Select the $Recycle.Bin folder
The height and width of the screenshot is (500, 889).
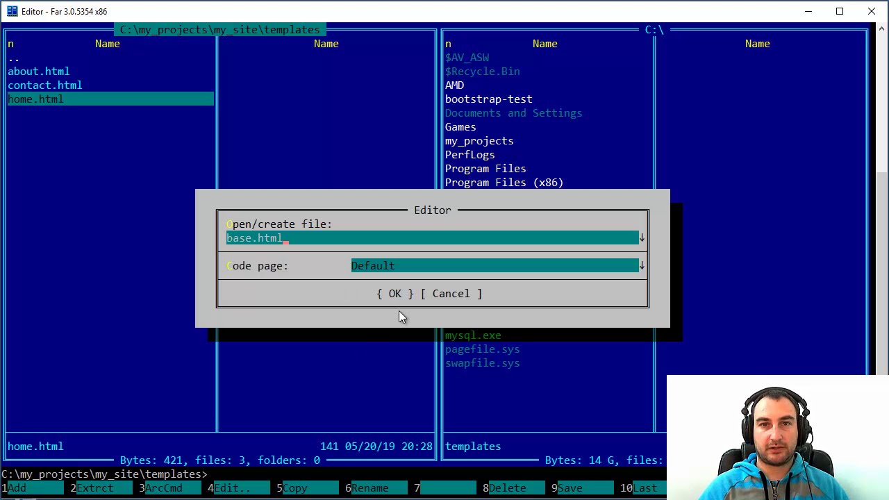click(482, 72)
